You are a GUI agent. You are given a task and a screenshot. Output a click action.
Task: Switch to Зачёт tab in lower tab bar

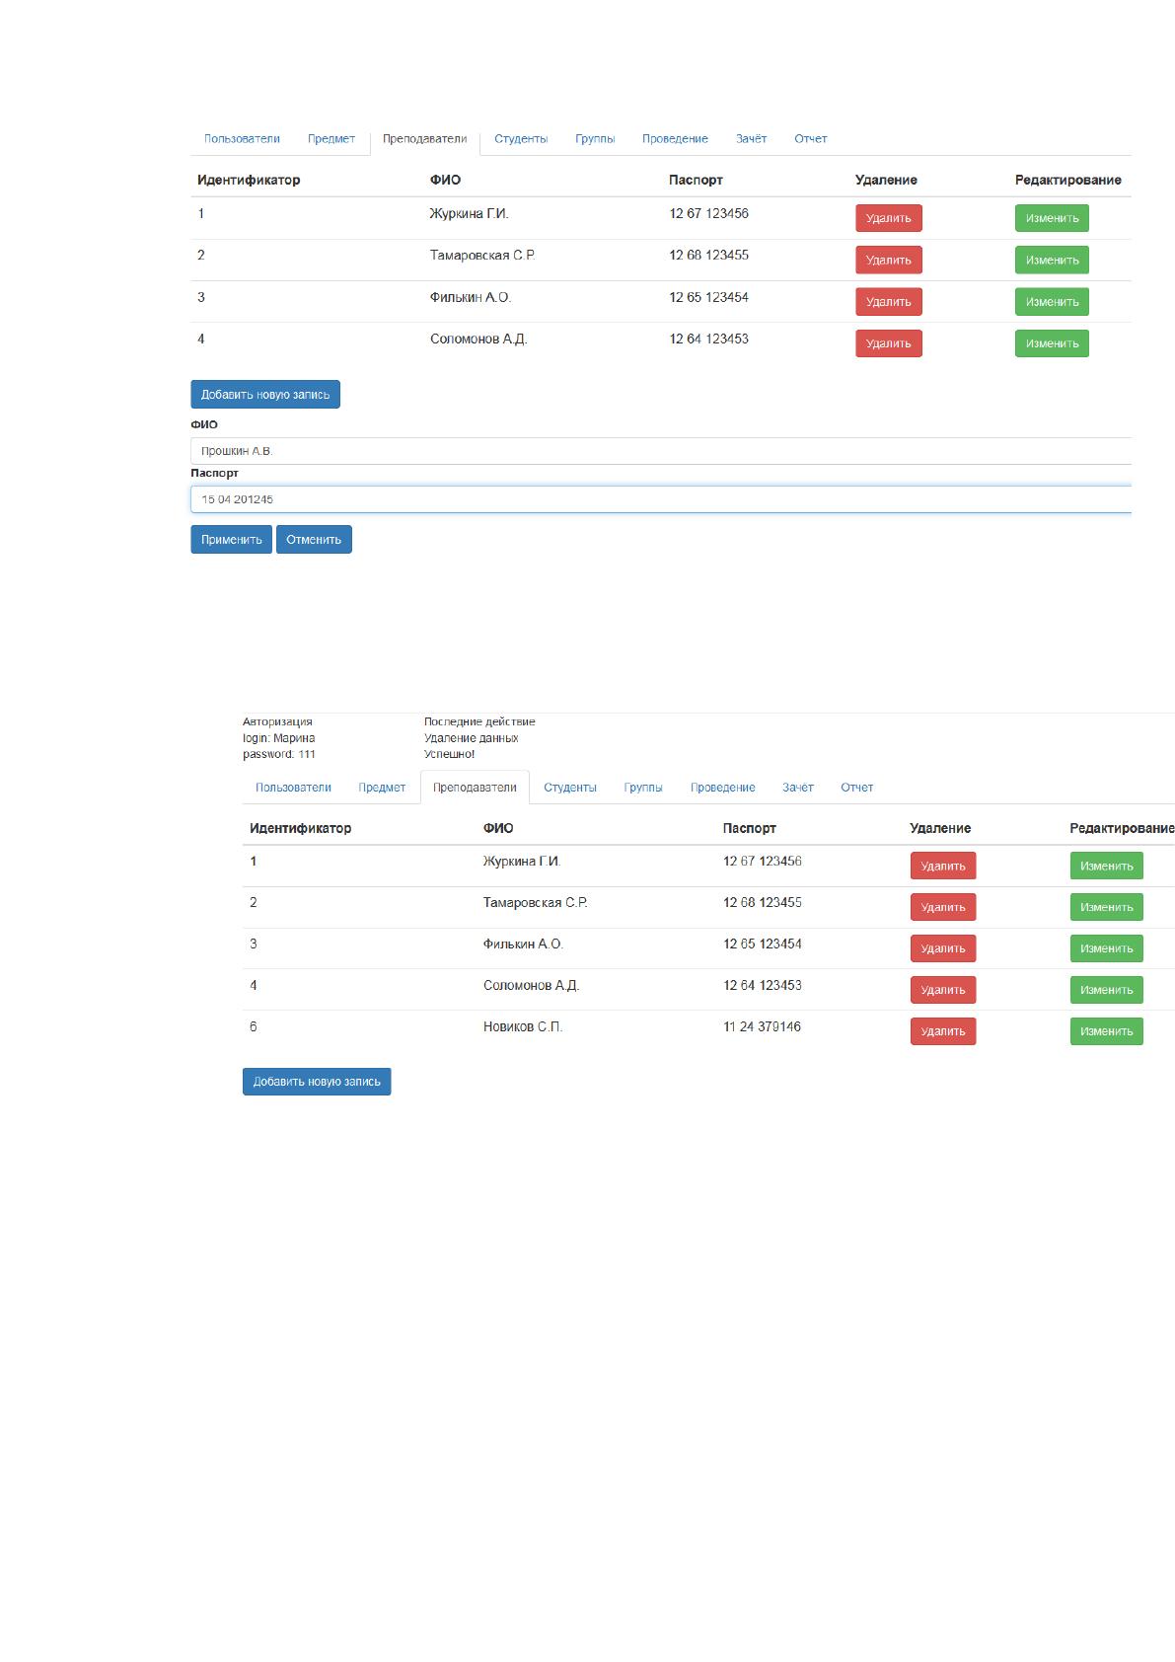coord(798,788)
